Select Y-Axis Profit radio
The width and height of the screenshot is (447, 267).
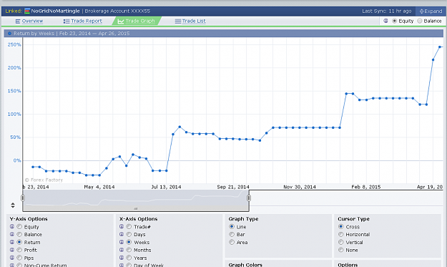click(x=19, y=250)
